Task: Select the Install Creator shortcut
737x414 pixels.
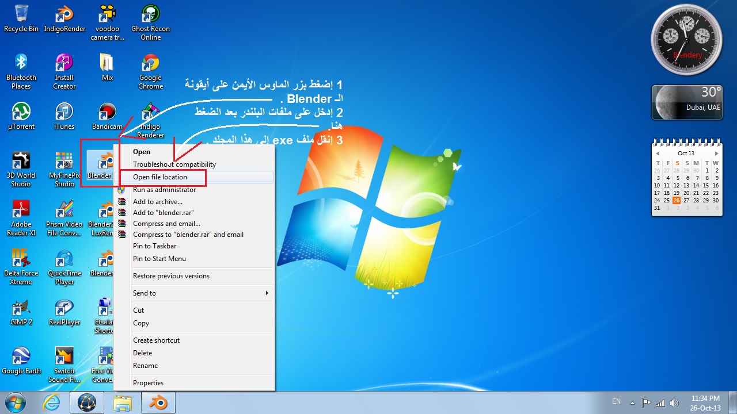Action: click(x=64, y=71)
